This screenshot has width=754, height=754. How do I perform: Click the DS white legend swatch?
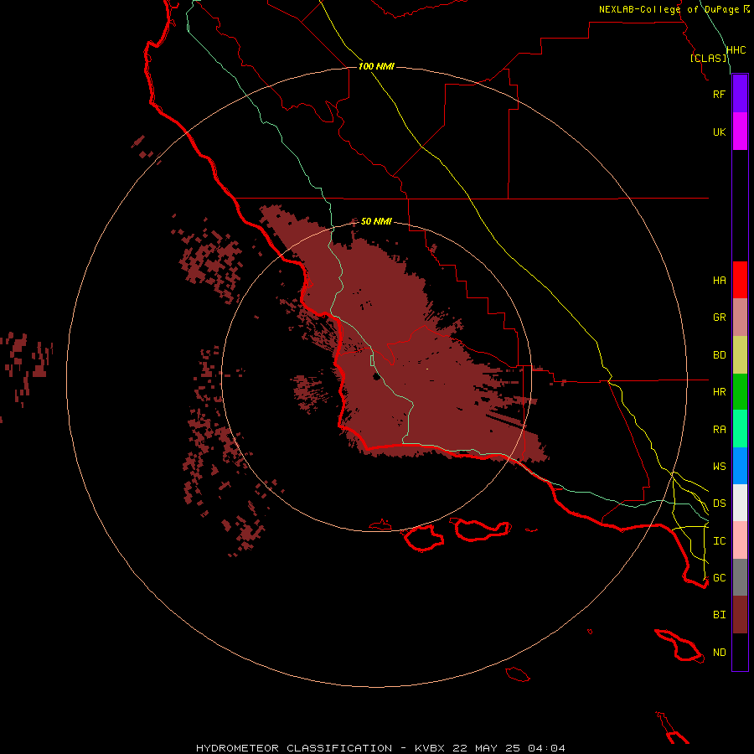point(740,503)
